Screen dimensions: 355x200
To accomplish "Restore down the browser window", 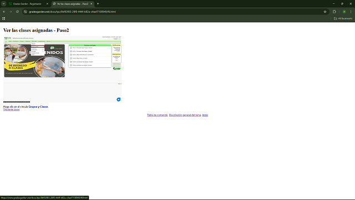I will 342,4.
